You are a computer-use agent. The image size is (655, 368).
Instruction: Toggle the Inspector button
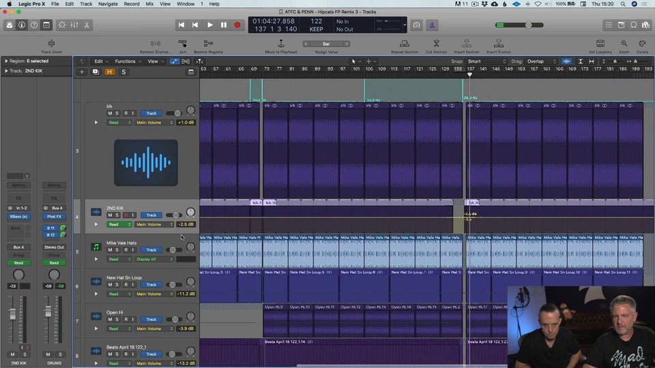pyautogui.click(x=22, y=25)
